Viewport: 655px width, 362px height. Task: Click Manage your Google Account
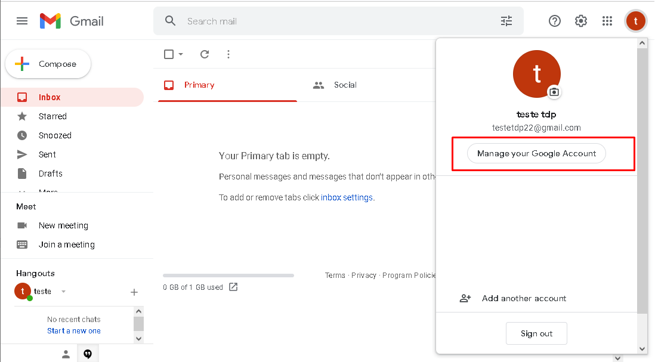coord(536,154)
